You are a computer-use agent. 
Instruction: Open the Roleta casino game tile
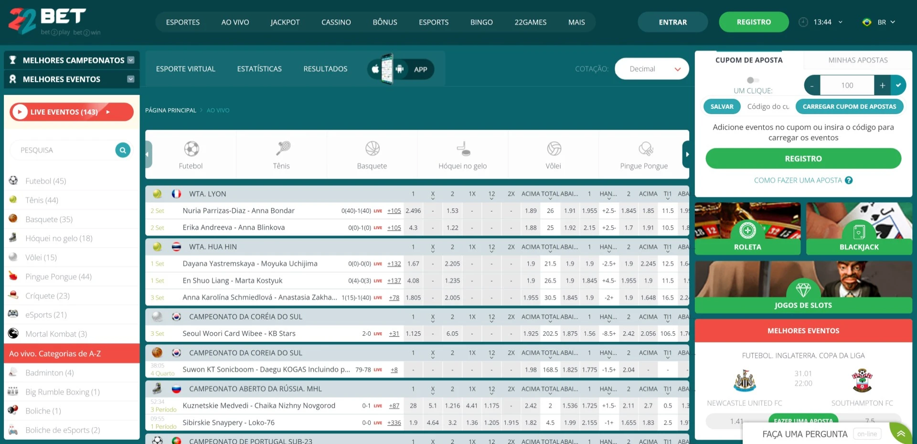pyautogui.click(x=747, y=229)
